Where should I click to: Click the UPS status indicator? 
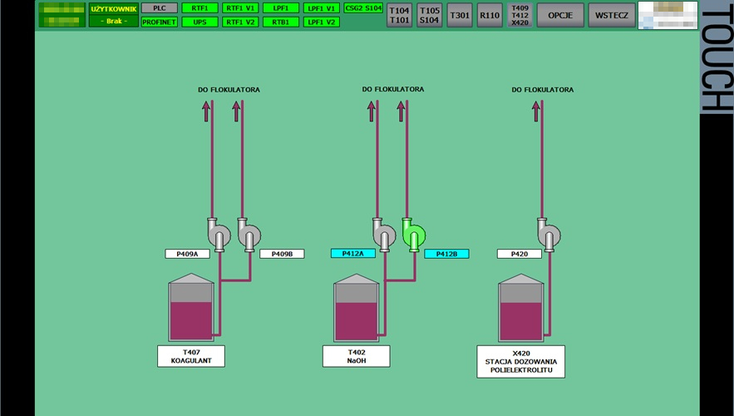tap(200, 22)
